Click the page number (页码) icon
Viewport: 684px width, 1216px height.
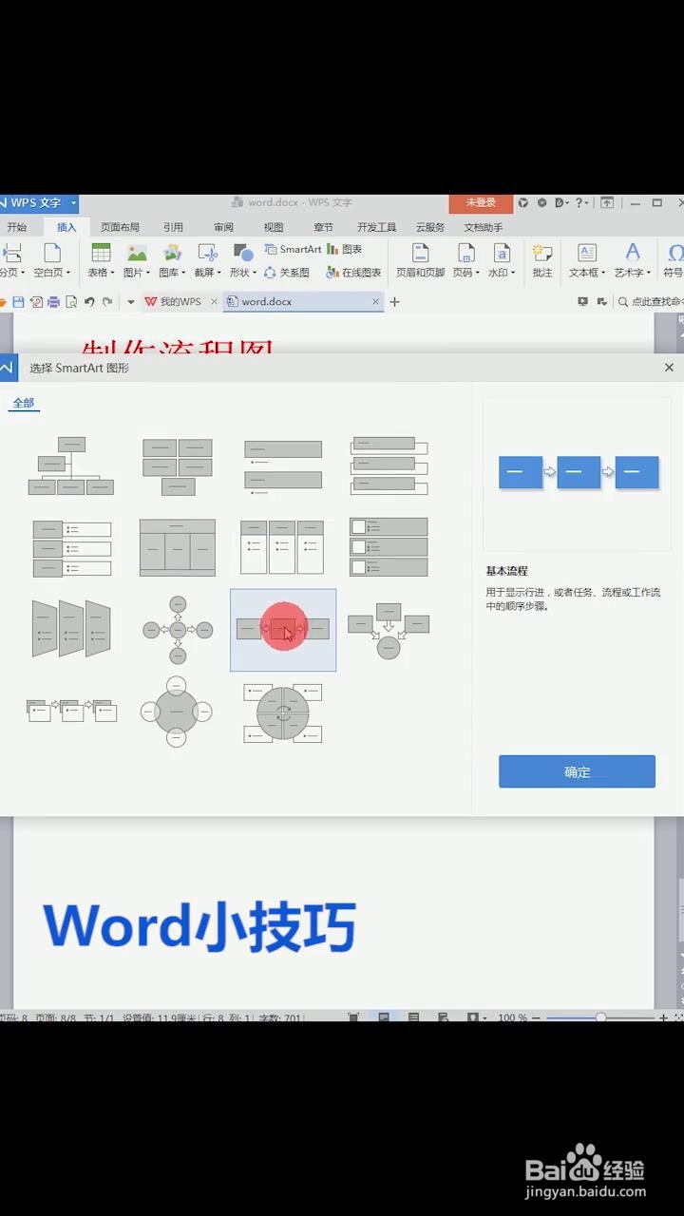pos(465,253)
